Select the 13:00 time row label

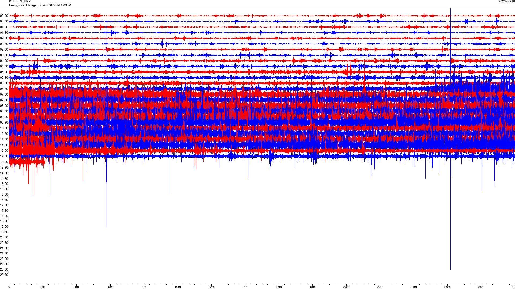4,162
